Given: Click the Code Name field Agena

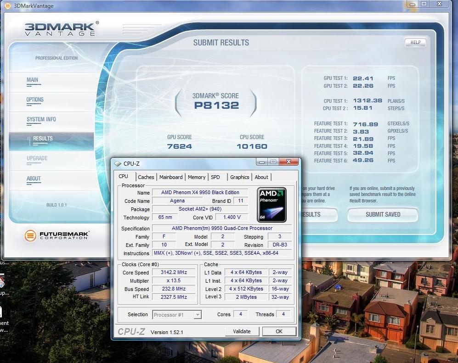Looking at the screenshot, I should pos(177,201).
